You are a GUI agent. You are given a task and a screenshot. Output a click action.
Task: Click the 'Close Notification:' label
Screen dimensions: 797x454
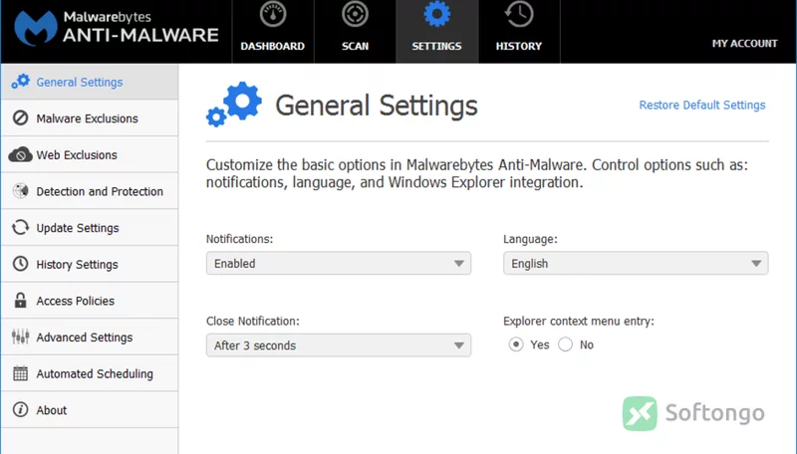253,321
